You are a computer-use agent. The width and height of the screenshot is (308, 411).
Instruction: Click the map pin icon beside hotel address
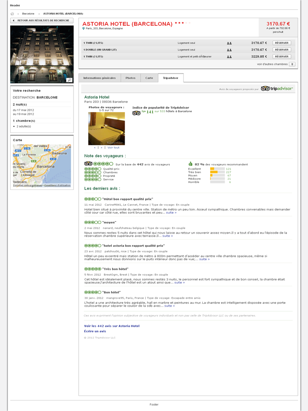point(84,29)
